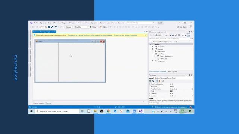Viewport: 239px width, 134px height.
Task: Switch to the Team Explorer tab
Action: (172, 71)
